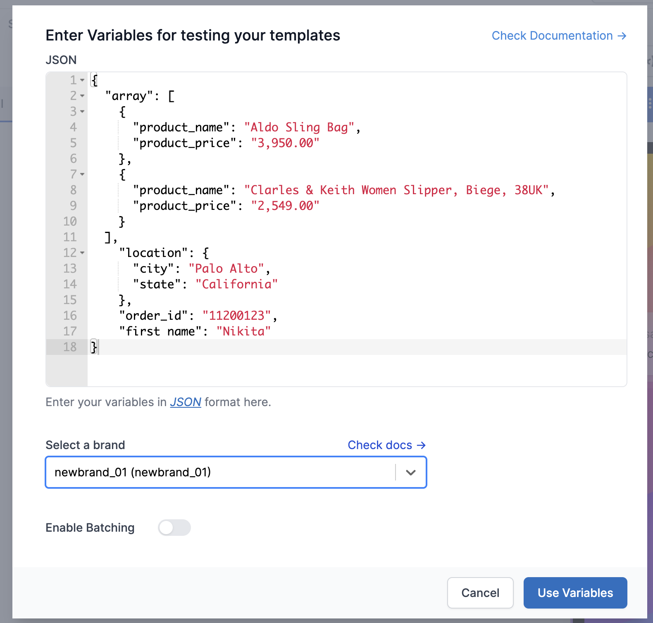Click the "3,950.00" price value
The height and width of the screenshot is (623, 653).
[x=285, y=143]
